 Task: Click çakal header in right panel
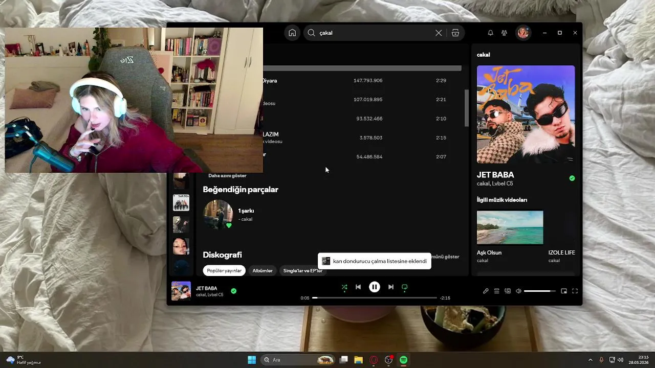tap(484, 55)
